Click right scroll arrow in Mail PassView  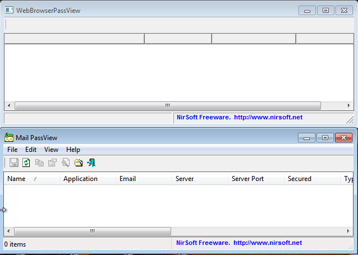point(348,231)
